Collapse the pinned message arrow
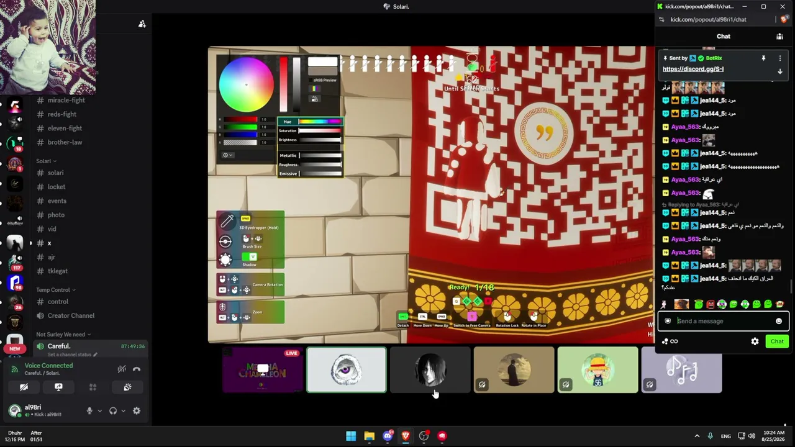 click(x=780, y=71)
